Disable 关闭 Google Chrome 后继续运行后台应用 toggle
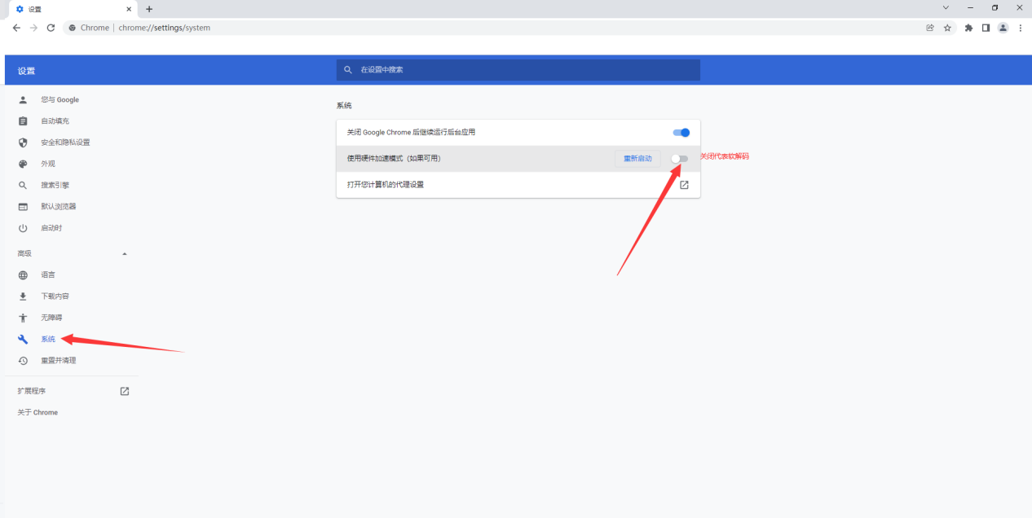This screenshot has height=518, width=1032. pos(681,133)
